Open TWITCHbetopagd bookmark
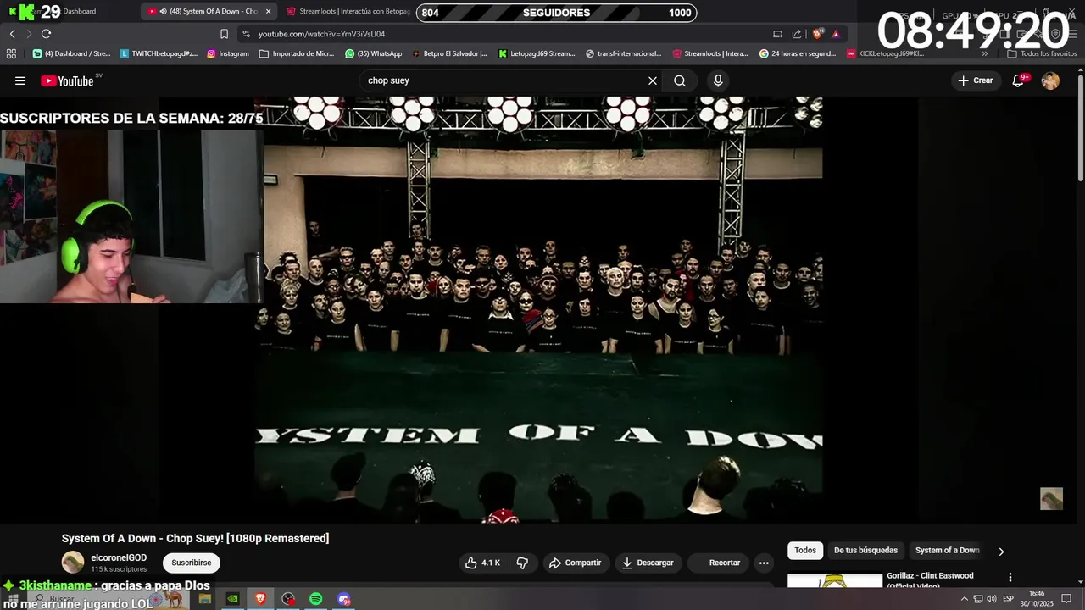The height and width of the screenshot is (610, 1085). pyautogui.click(x=159, y=53)
